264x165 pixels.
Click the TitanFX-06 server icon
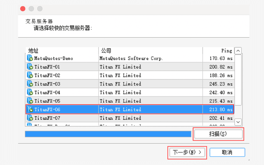tap(30, 109)
